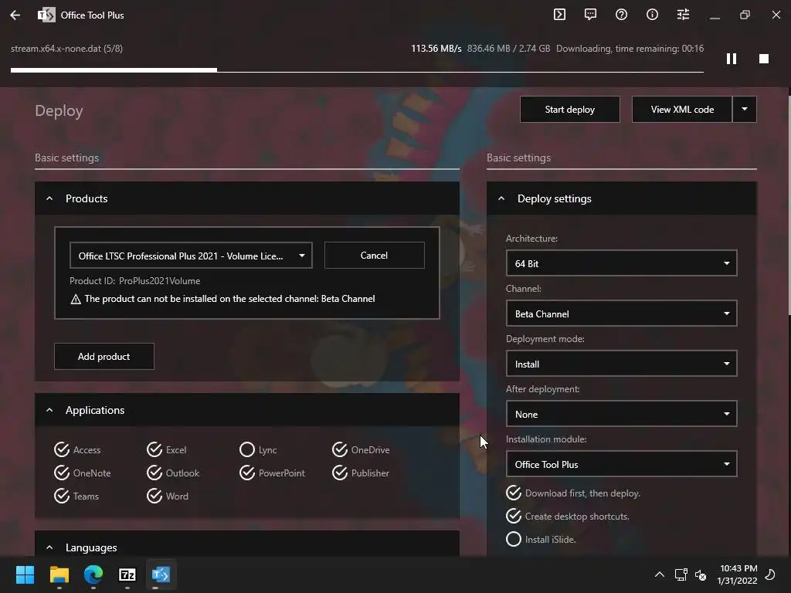Viewport: 791px width, 593px height.
Task: Click View XML code button
Action: pos(682,110)
